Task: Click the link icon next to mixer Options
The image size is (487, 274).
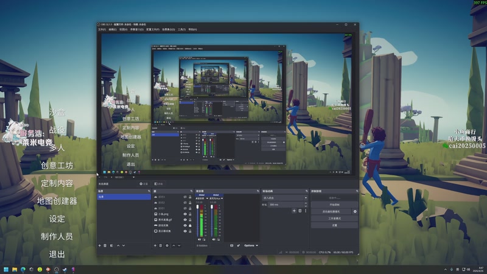Action: click(239, 245)
